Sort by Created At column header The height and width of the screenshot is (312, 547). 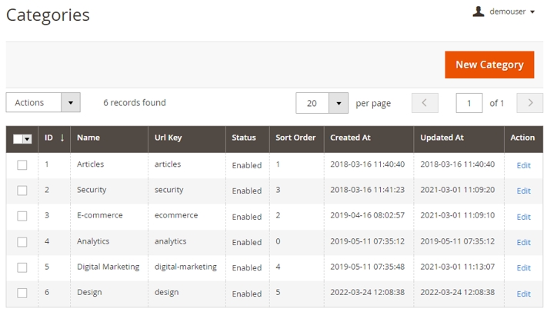click(350, 138)
